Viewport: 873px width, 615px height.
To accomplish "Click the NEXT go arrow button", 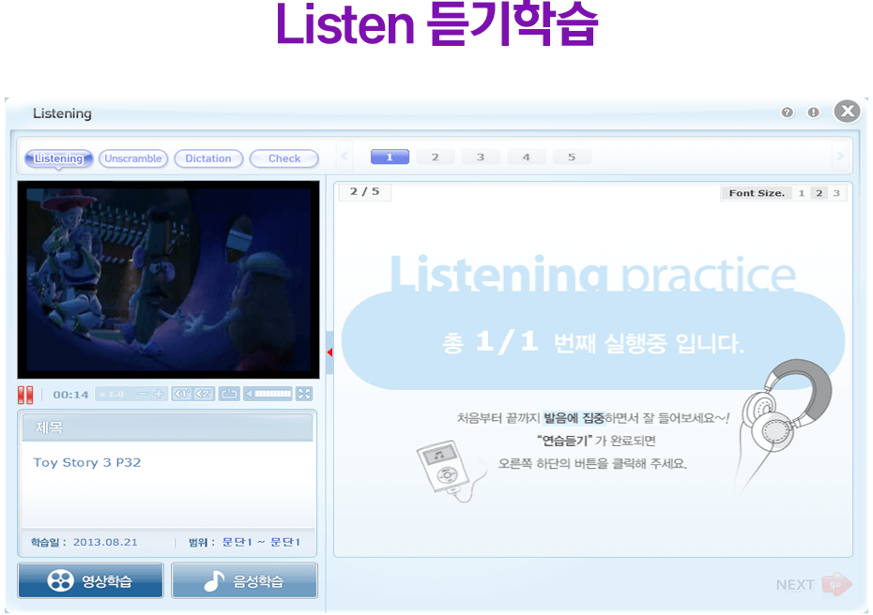I will 814,584.
